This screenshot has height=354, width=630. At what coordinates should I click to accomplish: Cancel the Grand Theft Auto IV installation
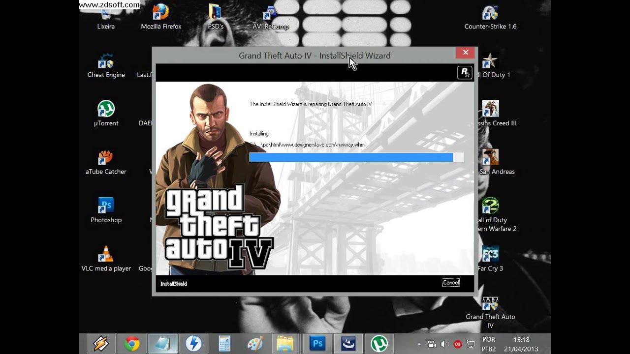(x=451, y=283)
